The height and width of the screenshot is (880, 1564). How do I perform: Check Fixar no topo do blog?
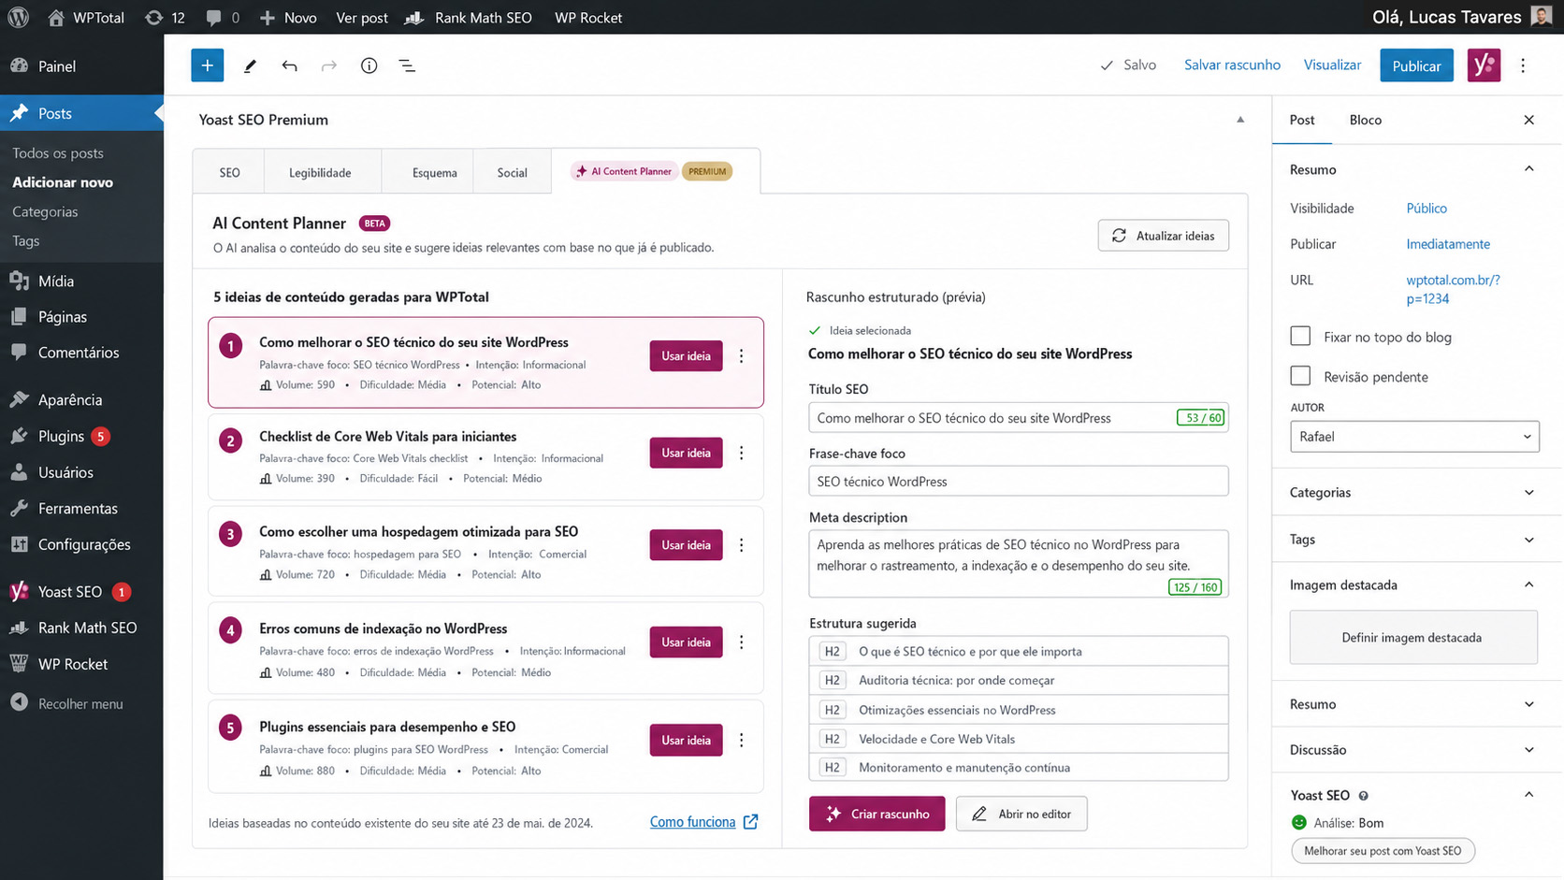click(x=1300, y=336)
